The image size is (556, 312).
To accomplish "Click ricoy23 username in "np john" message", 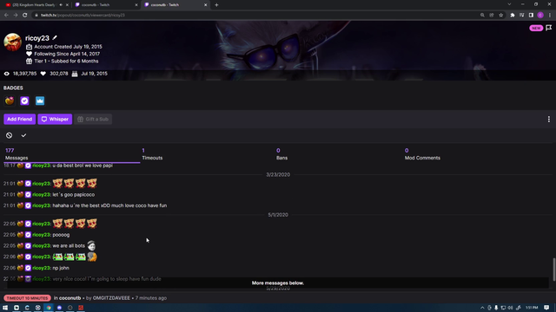I will pyautogui.click(x=41, y=268).
